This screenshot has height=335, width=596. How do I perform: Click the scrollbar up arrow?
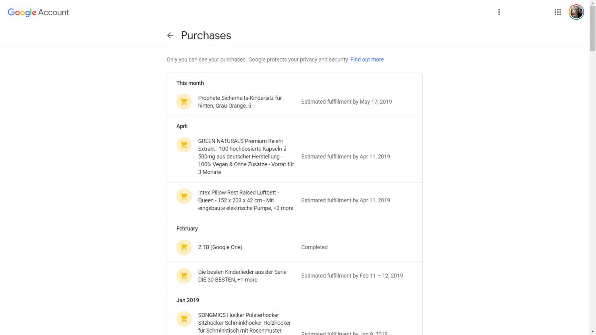click(x=592, y=3)
